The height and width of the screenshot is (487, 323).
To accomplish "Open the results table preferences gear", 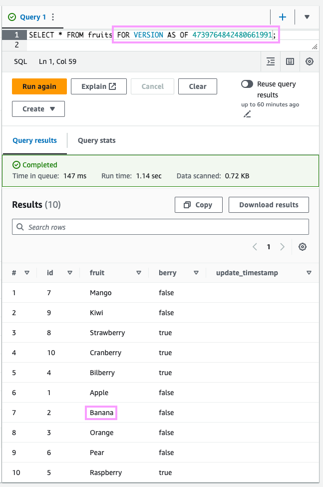I will [302, 247].
